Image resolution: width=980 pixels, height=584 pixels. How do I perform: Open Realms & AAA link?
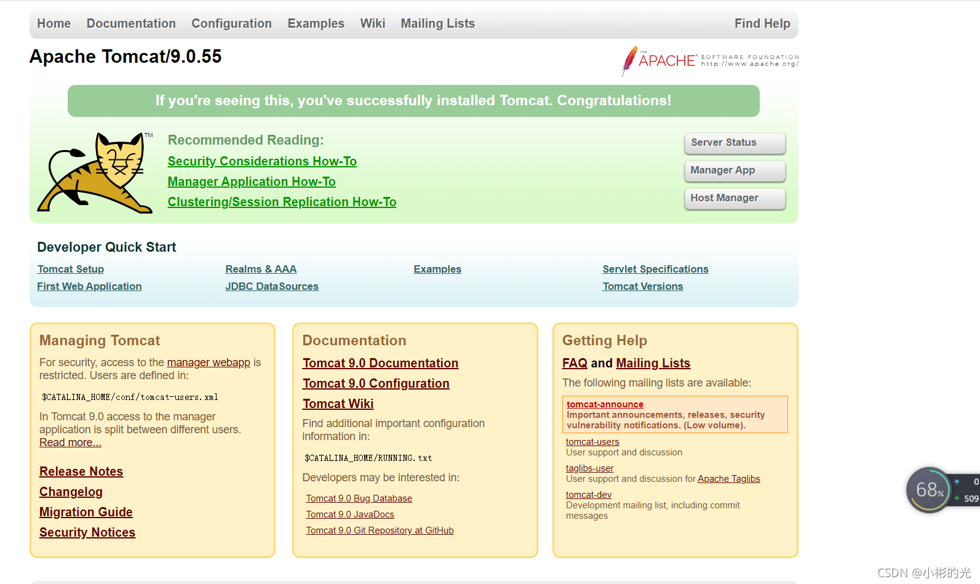[261, 269]
